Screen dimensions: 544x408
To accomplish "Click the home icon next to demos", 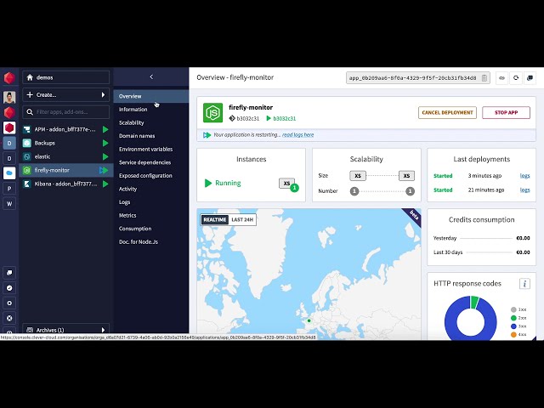I will point(30,77).
